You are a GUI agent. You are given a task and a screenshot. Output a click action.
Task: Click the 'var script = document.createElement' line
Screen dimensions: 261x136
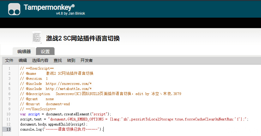pos(66,114)
